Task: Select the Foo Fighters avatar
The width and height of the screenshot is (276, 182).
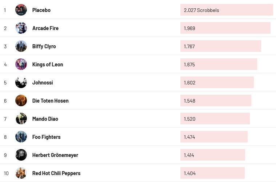Action: coord(21,137)
